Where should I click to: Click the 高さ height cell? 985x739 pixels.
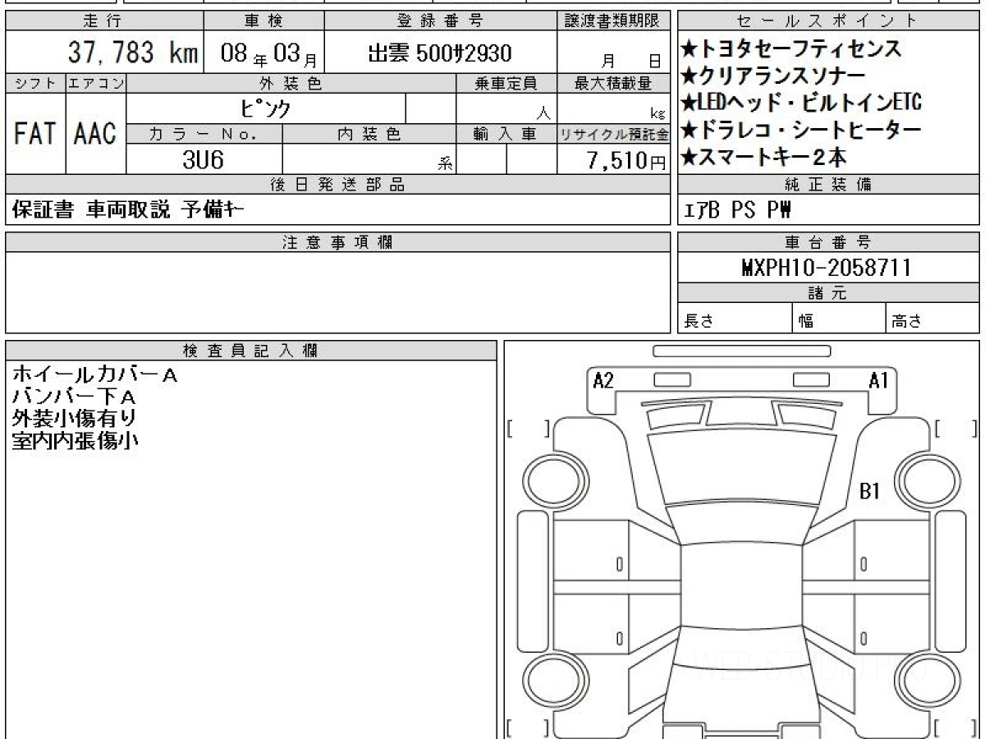(x=933, y=319)
